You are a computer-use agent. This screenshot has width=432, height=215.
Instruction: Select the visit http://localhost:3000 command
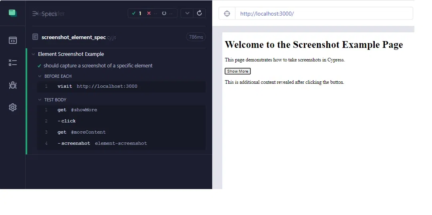click(121, 87)
